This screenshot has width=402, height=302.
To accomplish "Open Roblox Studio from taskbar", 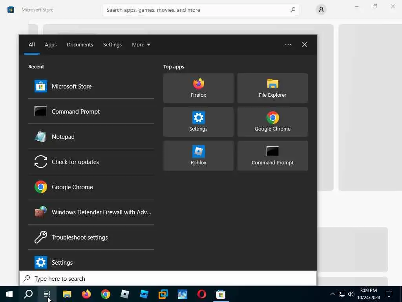I will (144, 294).
